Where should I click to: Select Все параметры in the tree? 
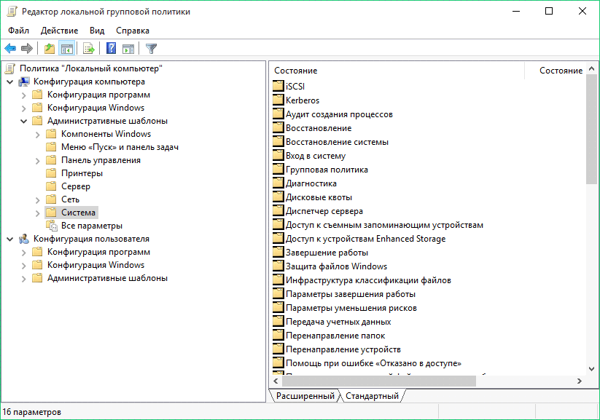coord(91,226)
